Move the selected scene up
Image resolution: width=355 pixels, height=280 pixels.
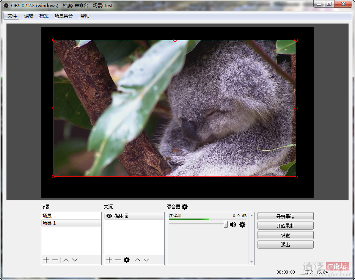66,260
